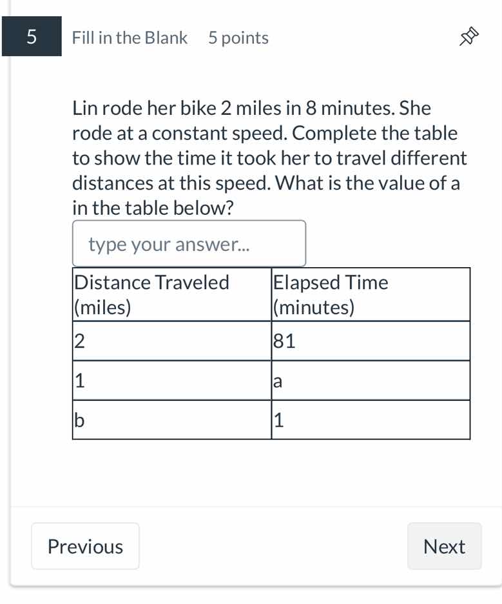
Task: Return to earlier question via Previous
Action: click(85, 546)
